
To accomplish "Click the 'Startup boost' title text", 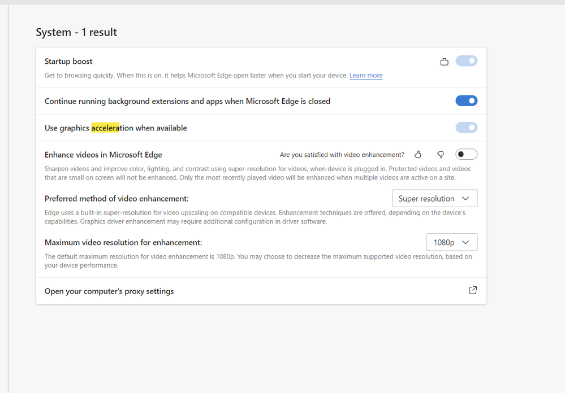I will [68, 62].
